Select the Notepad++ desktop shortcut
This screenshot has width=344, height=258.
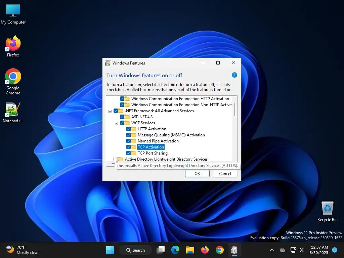coord(13,113)
